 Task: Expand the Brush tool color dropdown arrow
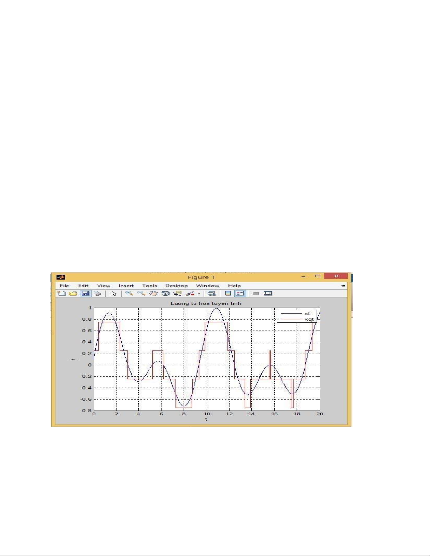[x=199, y=294]
